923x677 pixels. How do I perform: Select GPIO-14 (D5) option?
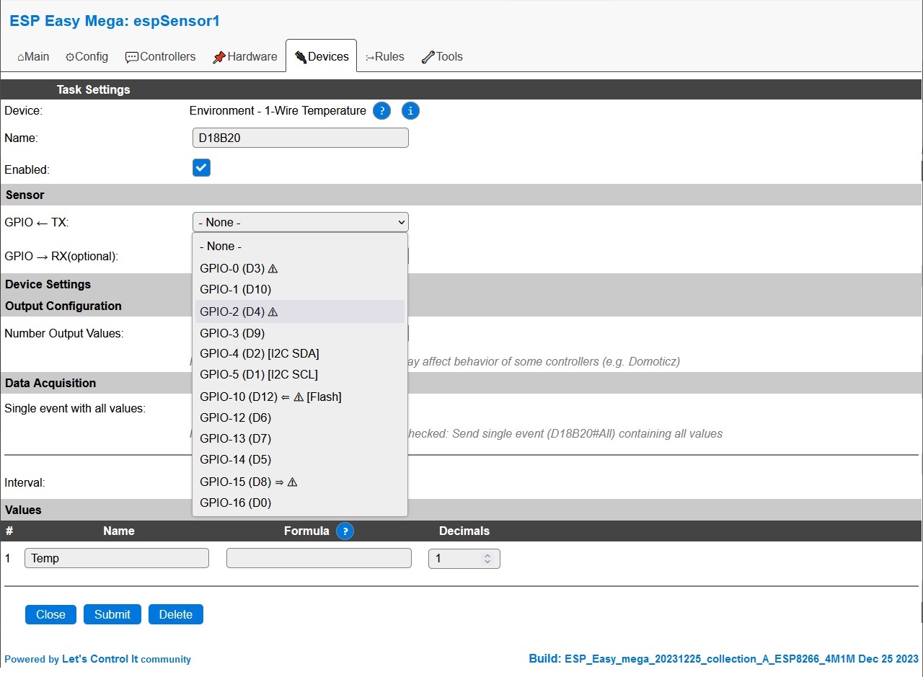(300, 459)
